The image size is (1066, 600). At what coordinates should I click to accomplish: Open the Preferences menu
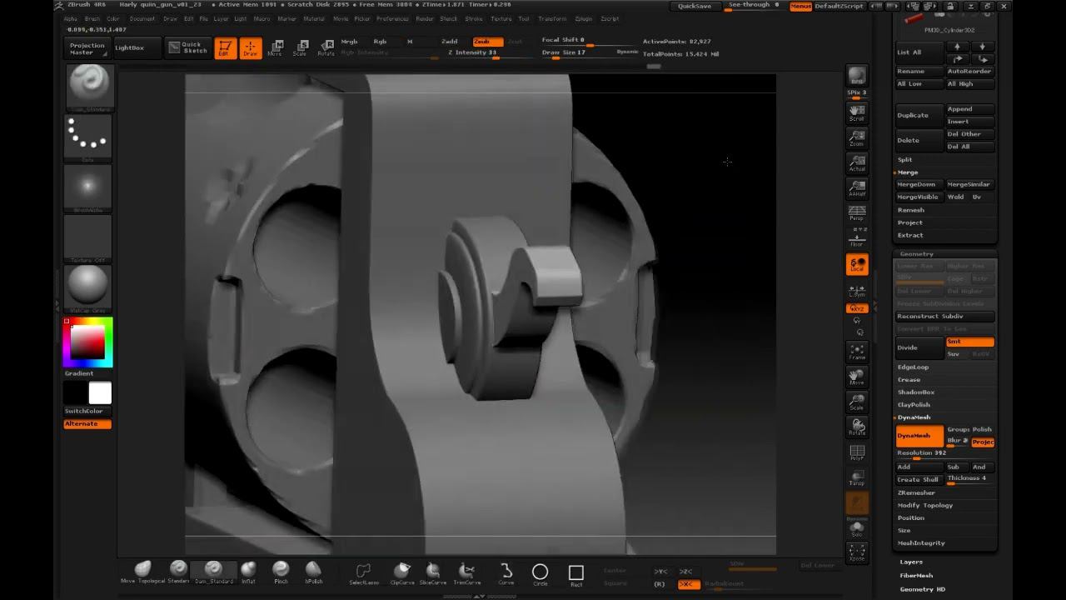(x=392, y=18)
